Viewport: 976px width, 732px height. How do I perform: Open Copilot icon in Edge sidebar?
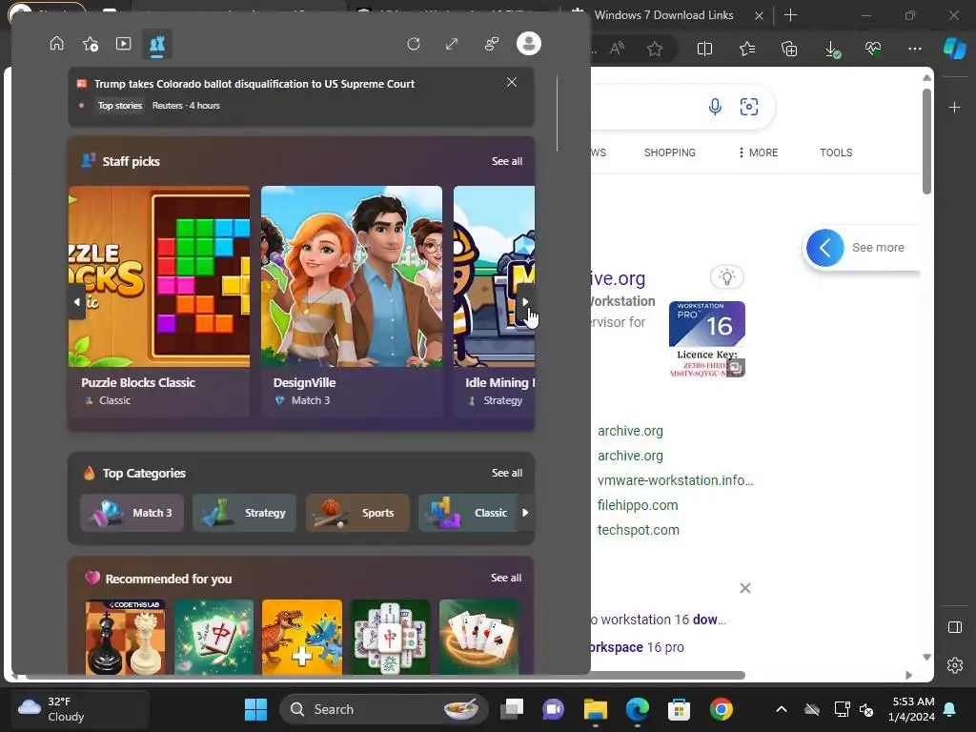(954, 49)
